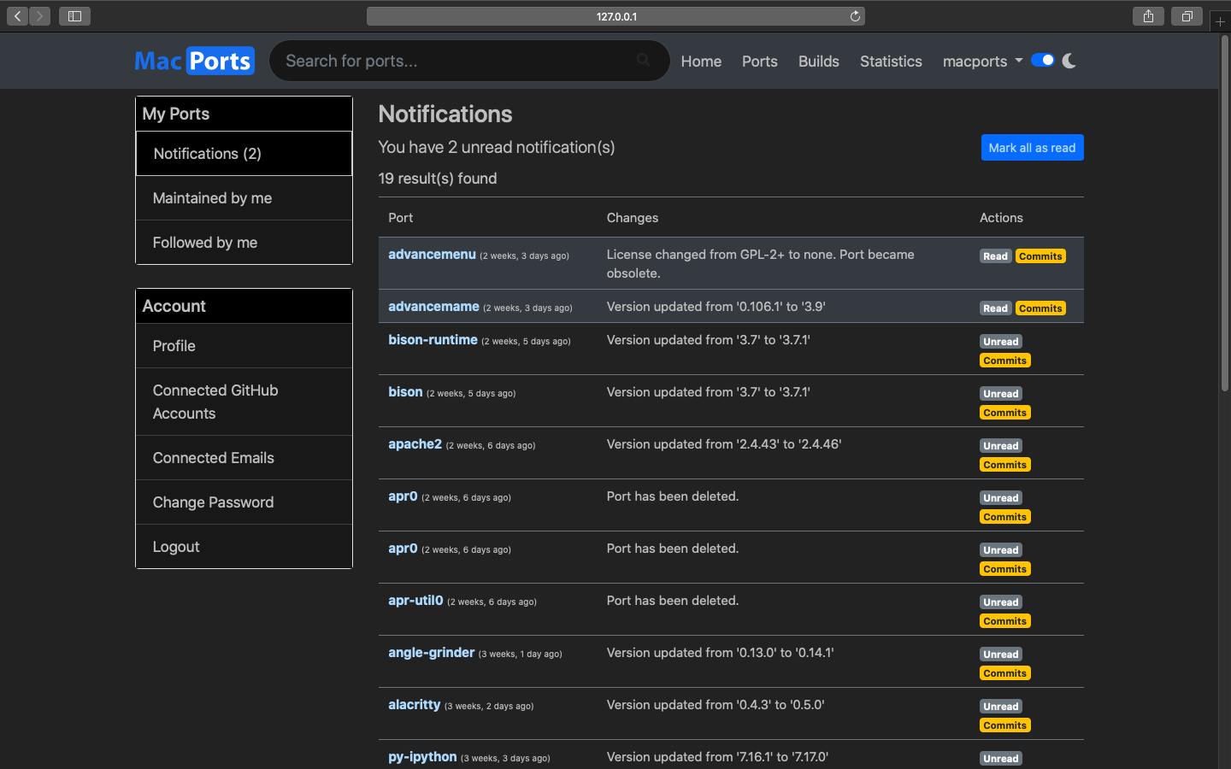
Task: Open the advancemenu port link
Action: (x=432, y=255)
